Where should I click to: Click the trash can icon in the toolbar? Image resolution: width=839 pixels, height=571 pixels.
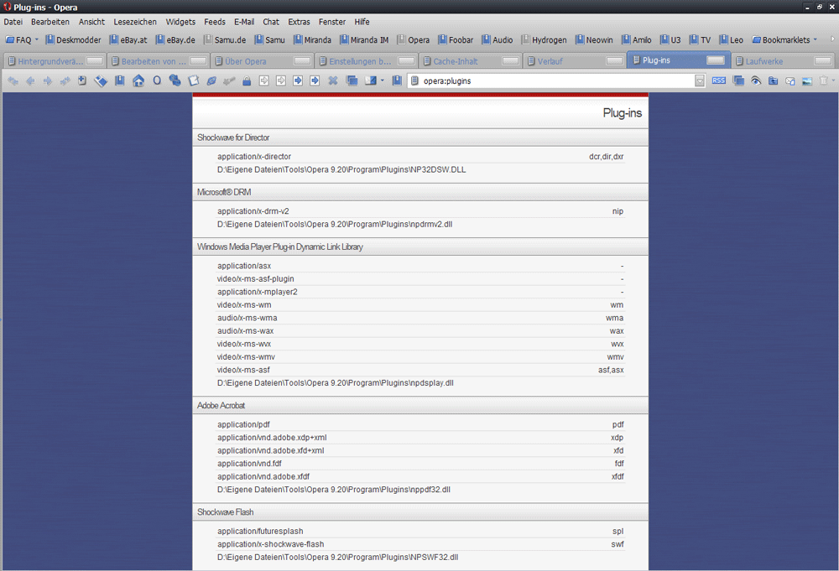pyautogui.click(x=824, y=80)
